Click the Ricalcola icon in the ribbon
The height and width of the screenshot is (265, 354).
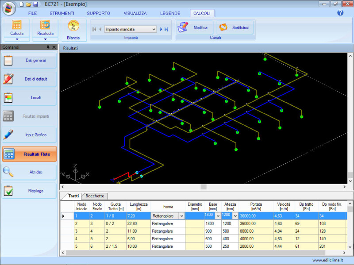click(x=45, y=25)
